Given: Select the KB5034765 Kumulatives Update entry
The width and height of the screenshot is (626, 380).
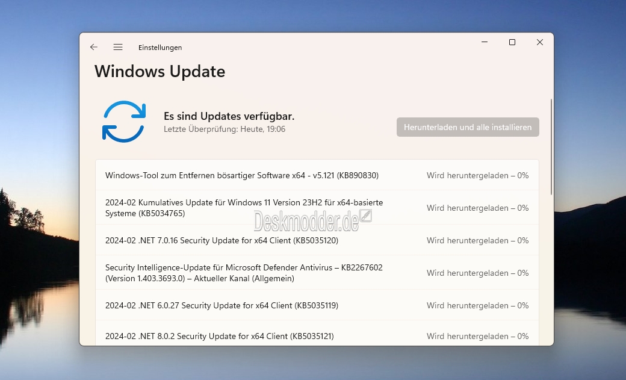Looking at the screenshot, I should [317, 208].
